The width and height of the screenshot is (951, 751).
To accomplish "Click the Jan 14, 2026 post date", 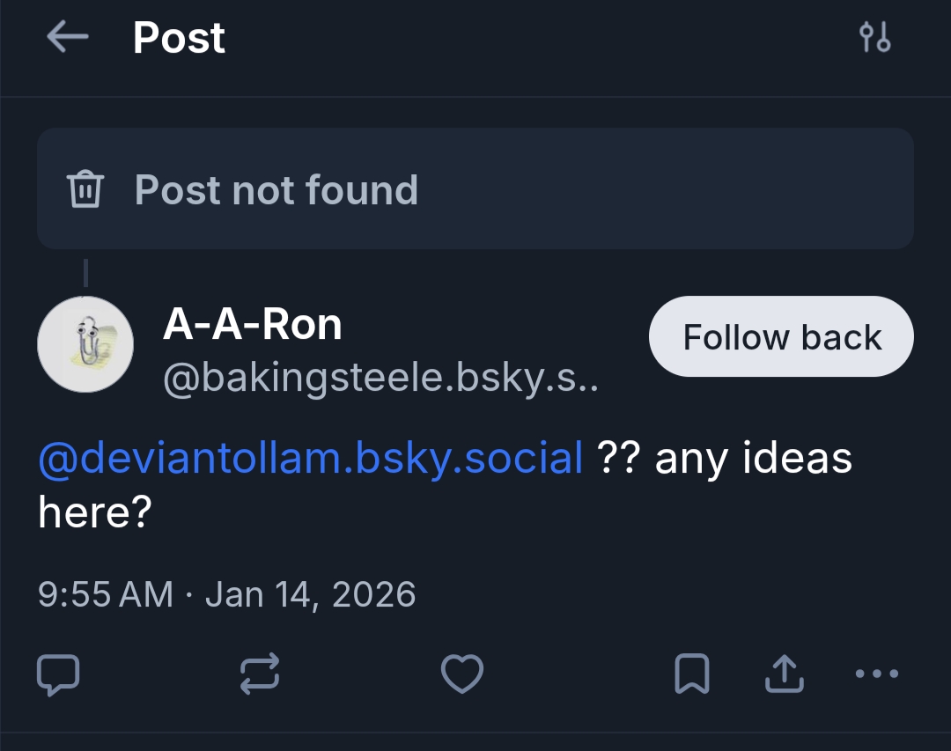I will pos(310,594).
